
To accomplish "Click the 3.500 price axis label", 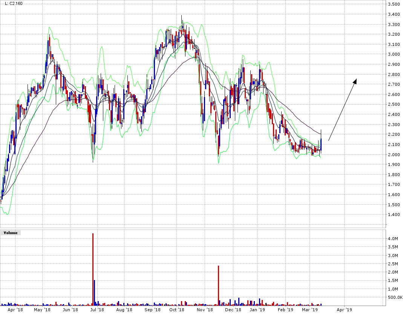I will (394, 4).
